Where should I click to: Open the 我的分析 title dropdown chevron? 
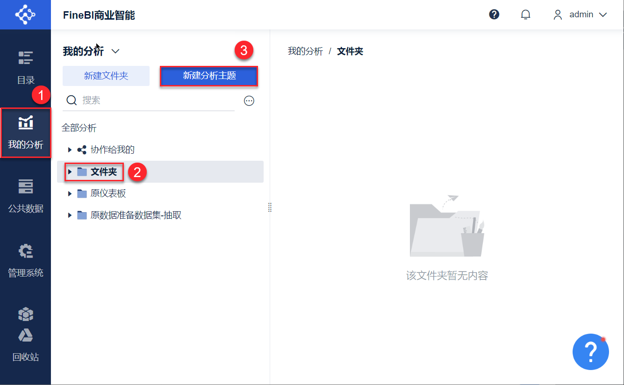pyautogui.click(x=115, y=51)
